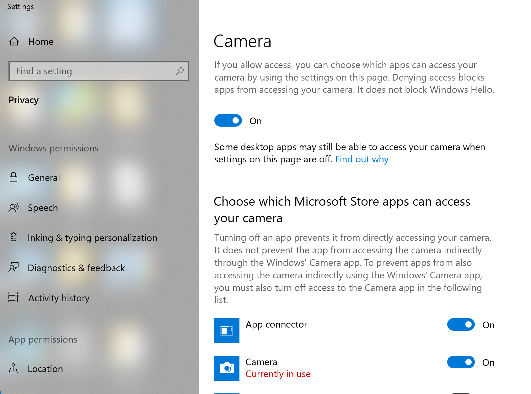The image size is (531, 394).
Task: Click App connector label
Action: coord(276,324)
